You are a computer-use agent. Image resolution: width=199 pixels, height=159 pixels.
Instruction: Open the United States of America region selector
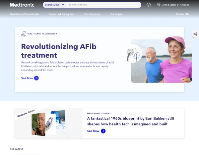(173, 5)
